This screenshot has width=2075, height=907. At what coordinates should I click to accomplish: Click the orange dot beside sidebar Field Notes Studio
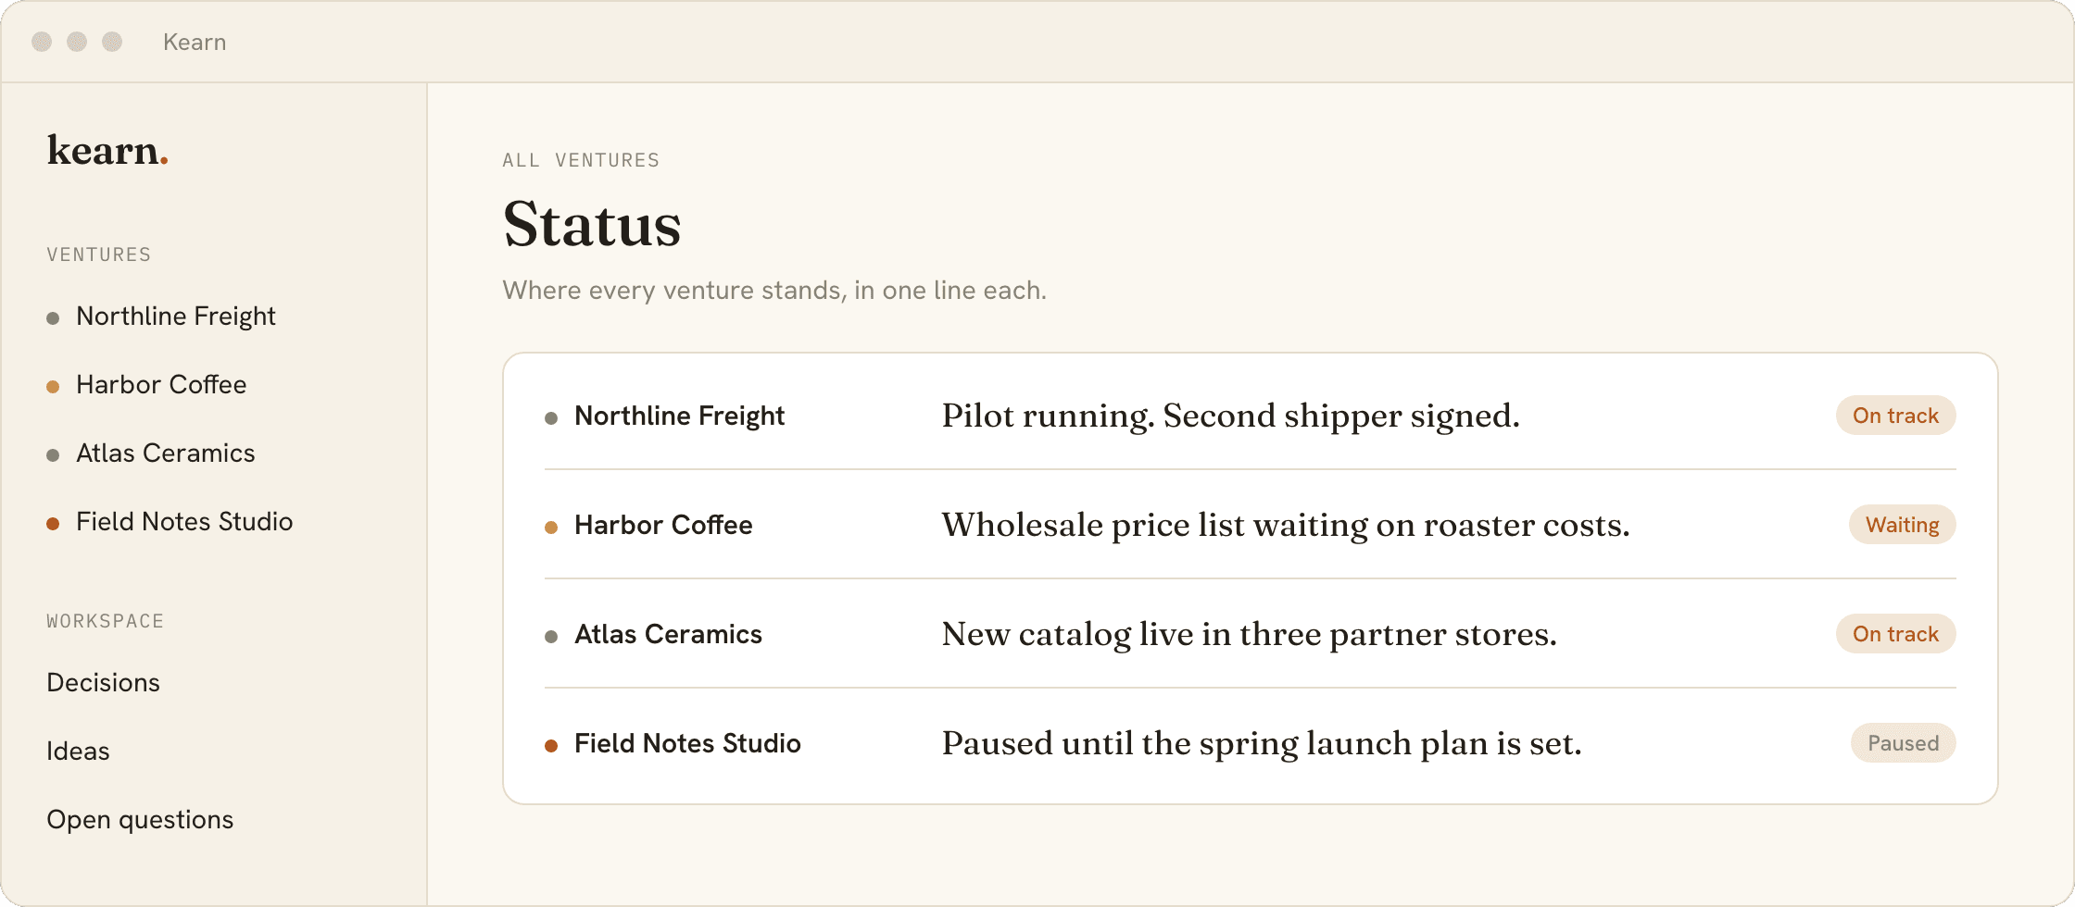pos(53,524)
